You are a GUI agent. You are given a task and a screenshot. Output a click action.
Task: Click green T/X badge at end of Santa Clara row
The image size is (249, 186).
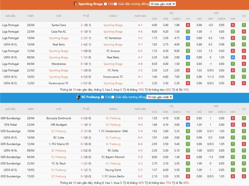coord(244,25)
